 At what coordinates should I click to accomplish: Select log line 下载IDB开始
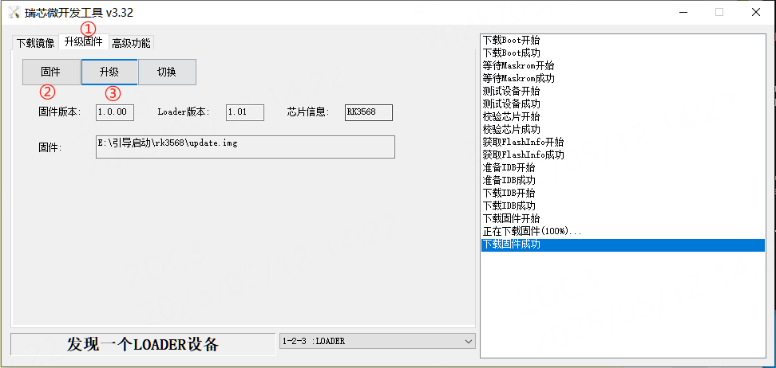pyautogui.click(x=623, y=193)
